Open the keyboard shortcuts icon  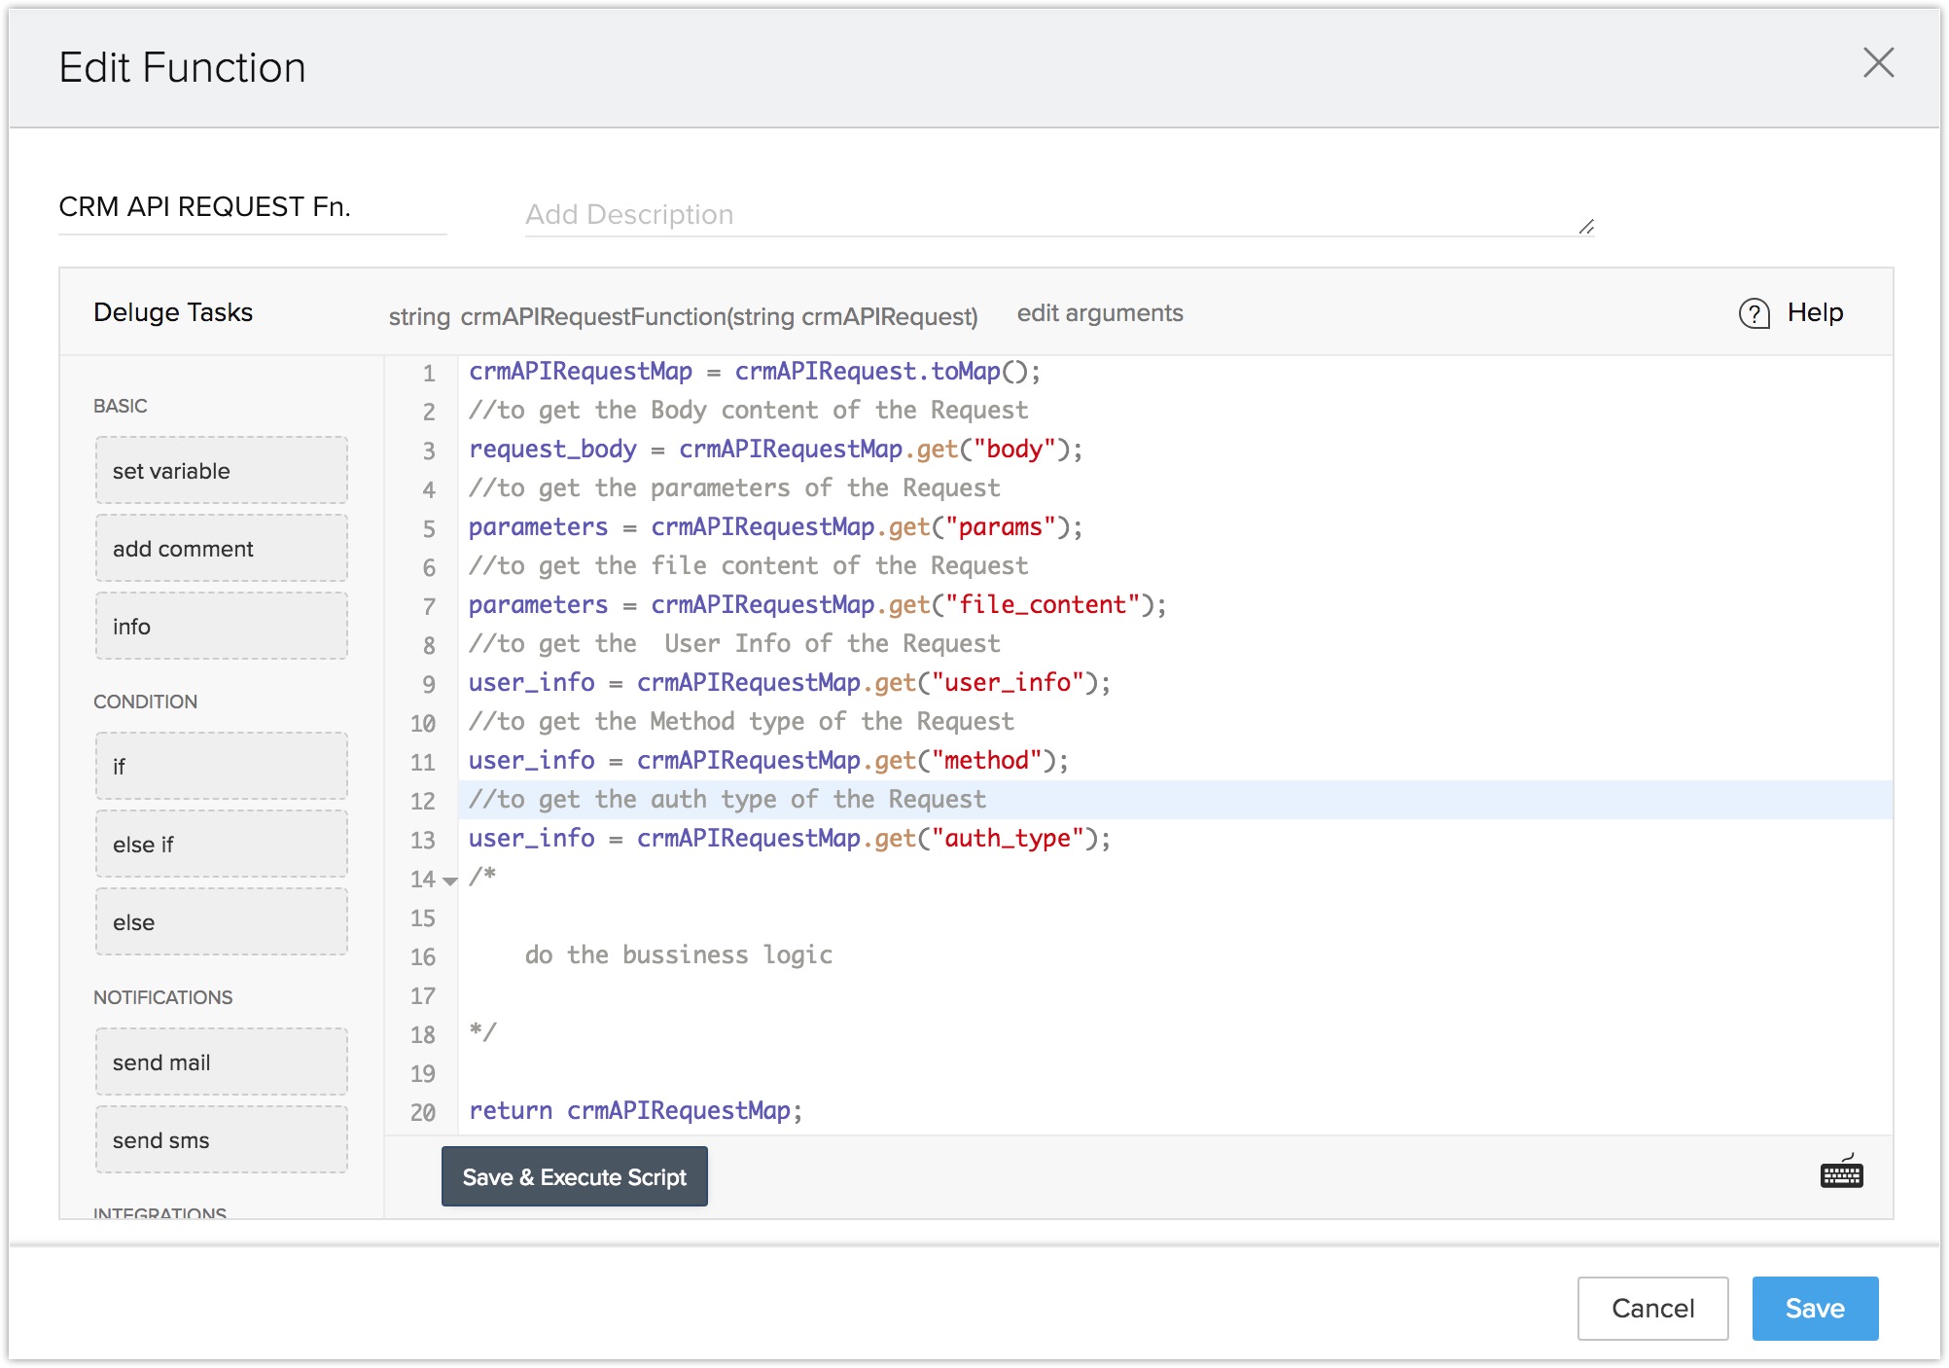click(x=1840, y=1173)
